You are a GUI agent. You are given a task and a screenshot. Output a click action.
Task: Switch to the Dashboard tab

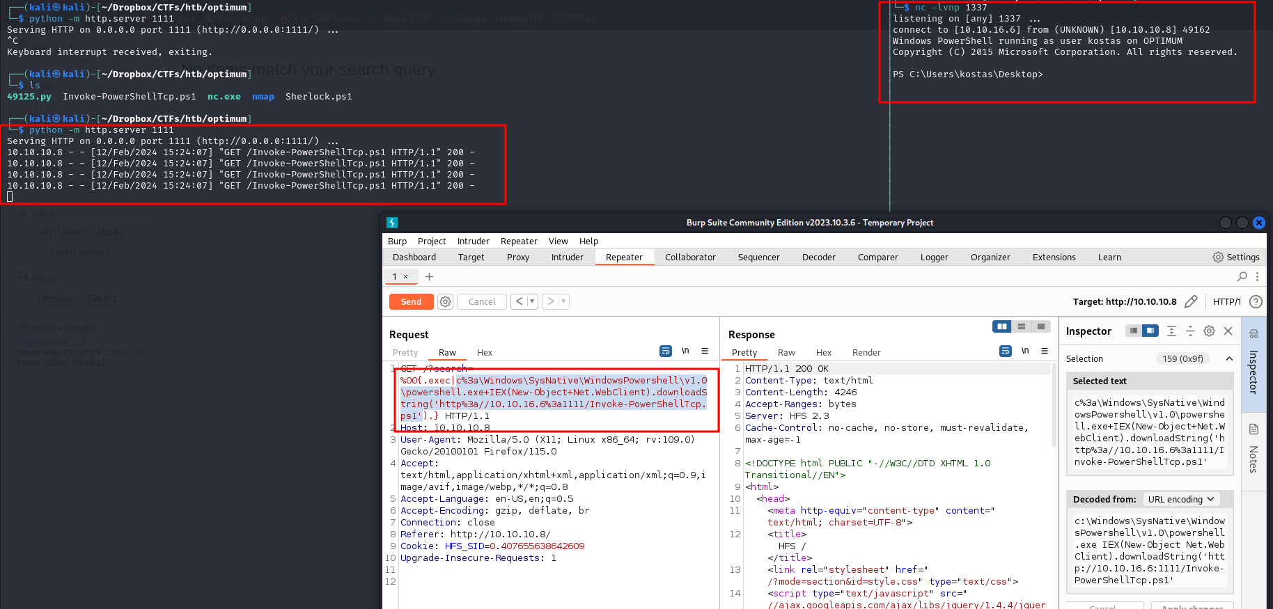414,257
